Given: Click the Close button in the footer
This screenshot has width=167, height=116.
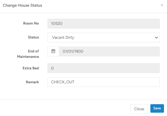Looking at the screenshot, I should click(x=139, y=109).
